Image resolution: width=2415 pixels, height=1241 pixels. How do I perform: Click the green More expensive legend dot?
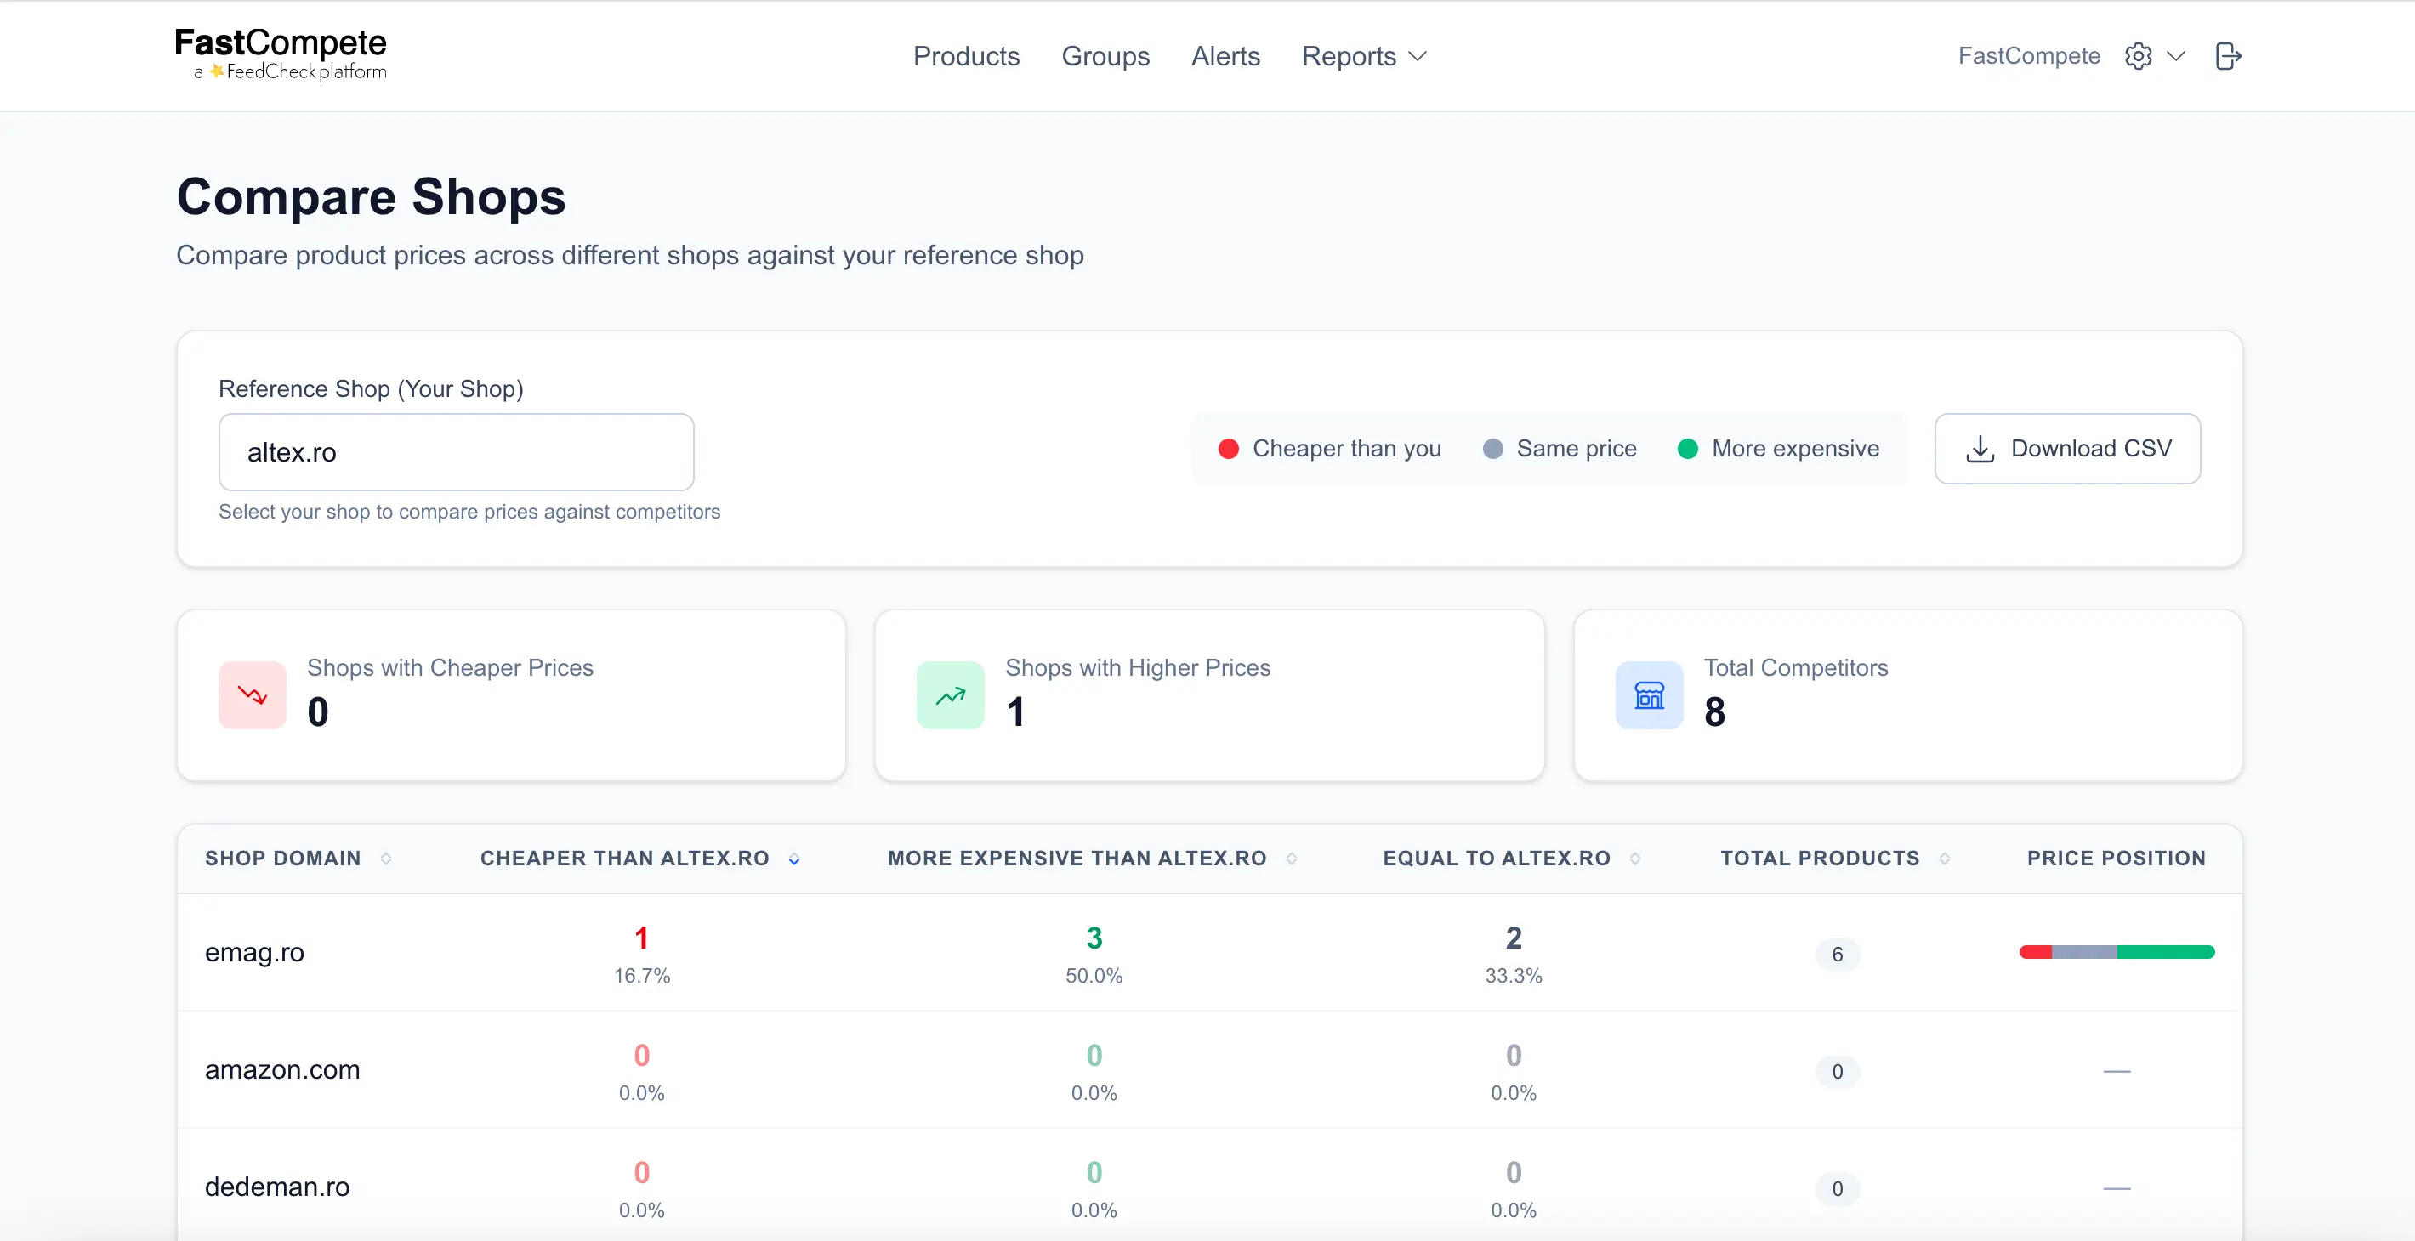tap(1687, 449)
